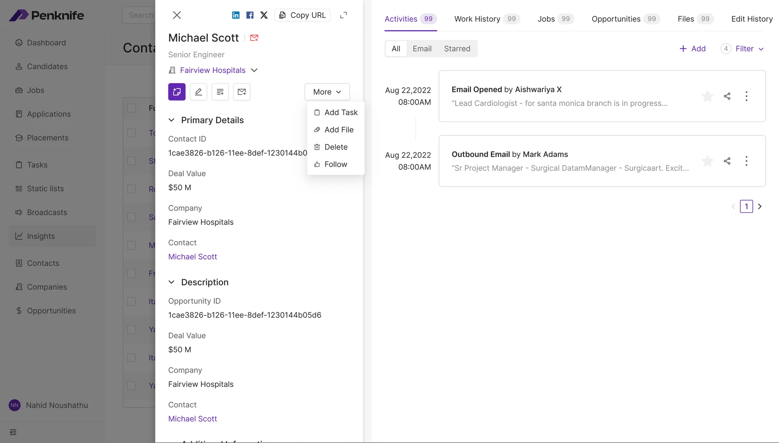Click the invalid email icon beside Michael Scott

(254, 38)
